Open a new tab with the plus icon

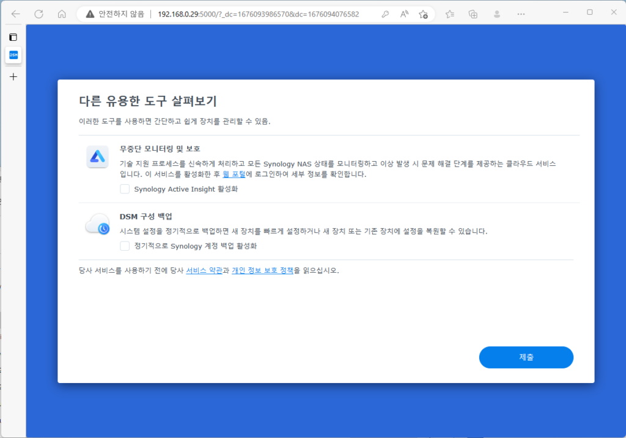pyautogui.click(x=13, y=76)
